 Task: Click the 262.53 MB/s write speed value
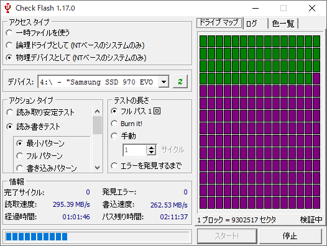pyautogui.click(x=169, y=205)
